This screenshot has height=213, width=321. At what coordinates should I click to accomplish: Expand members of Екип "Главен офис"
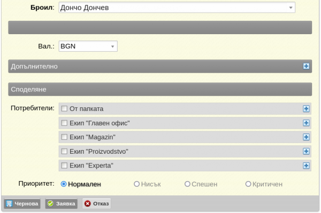pos(306,123)
